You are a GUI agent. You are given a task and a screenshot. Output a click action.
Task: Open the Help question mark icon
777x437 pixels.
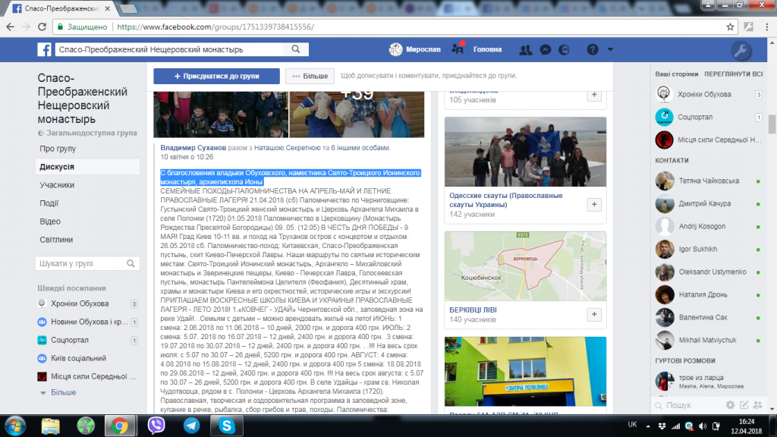point(592,49)
